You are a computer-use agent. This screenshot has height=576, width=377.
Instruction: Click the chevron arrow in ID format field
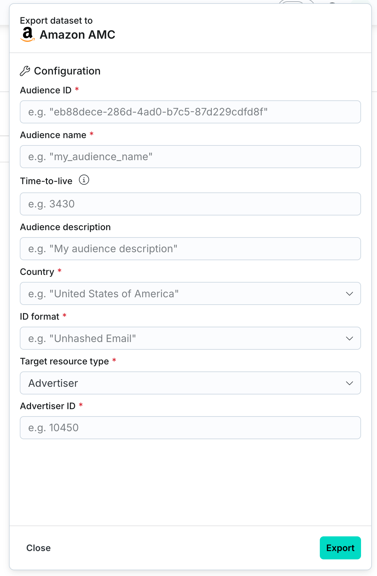[349, 338]
